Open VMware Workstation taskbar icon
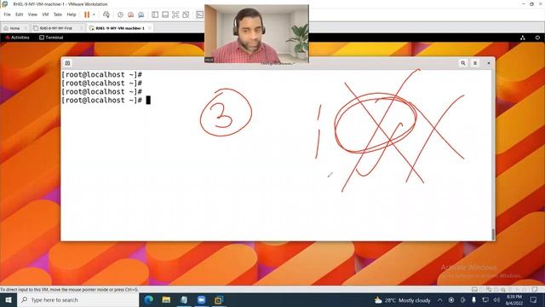The height and width of the screenshot is (307, 545). [x=219, y=299]
